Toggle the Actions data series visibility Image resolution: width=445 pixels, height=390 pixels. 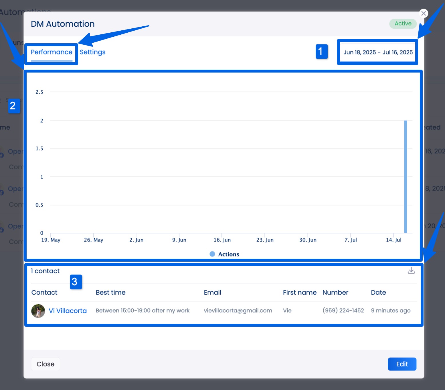click(224, 254)
